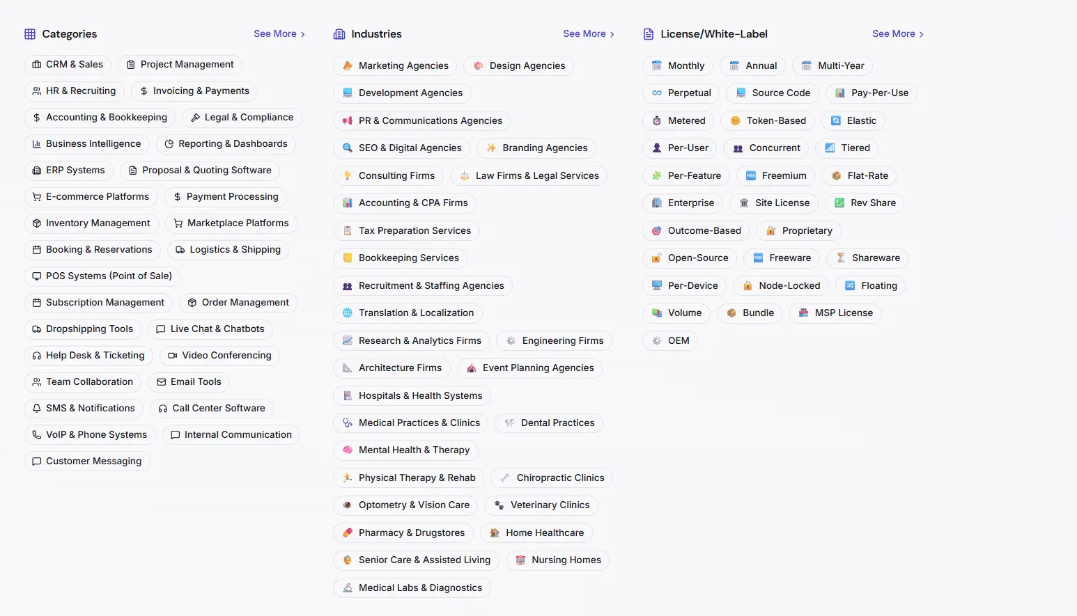Choose the Customer Messaging category
The image size is (1077, 616).
tap(87, 461)
